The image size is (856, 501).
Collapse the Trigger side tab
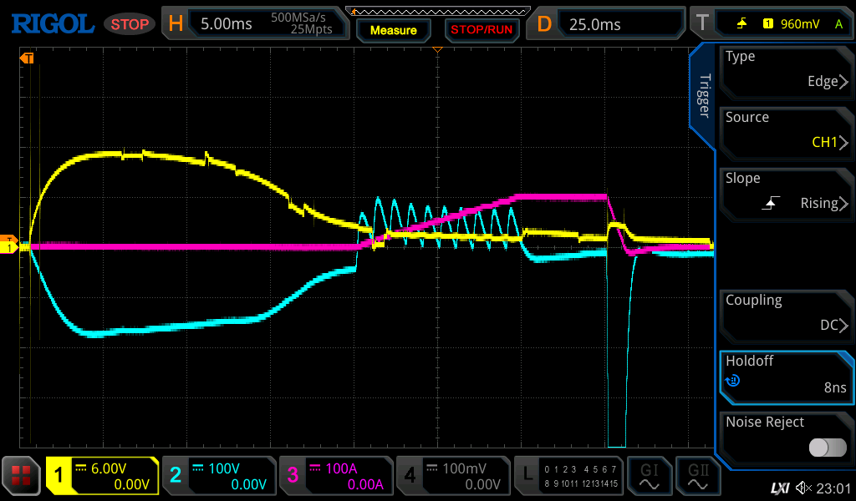703,96
